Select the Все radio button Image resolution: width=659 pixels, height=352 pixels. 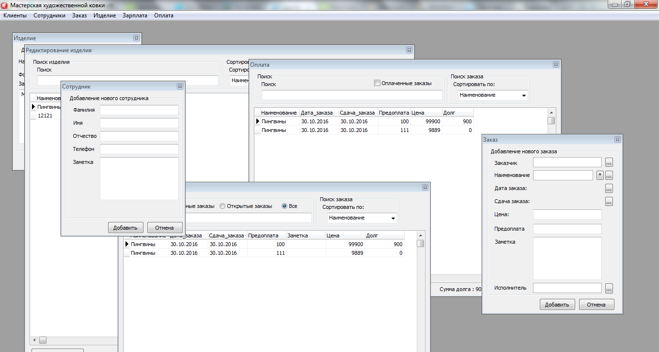pos(284,206)
